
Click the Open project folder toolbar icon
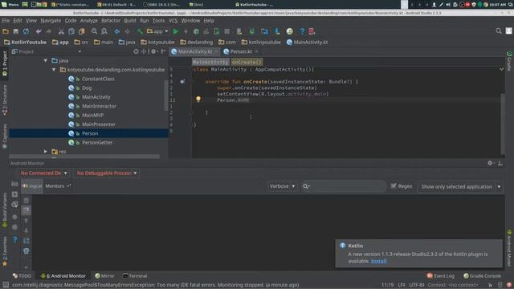point(6,31)
